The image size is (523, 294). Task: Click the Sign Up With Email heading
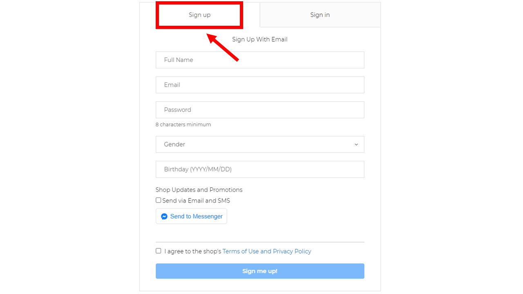pos(260,40)
